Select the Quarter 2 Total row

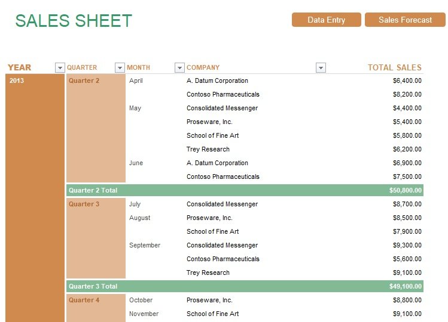pyautogui.click(x=245, y=190)
